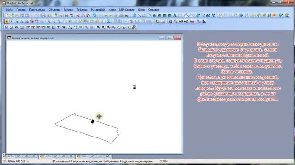Open the МИ-Сервис menu
Viewport: 295px width, 165px height.
(x=127, y=10)
